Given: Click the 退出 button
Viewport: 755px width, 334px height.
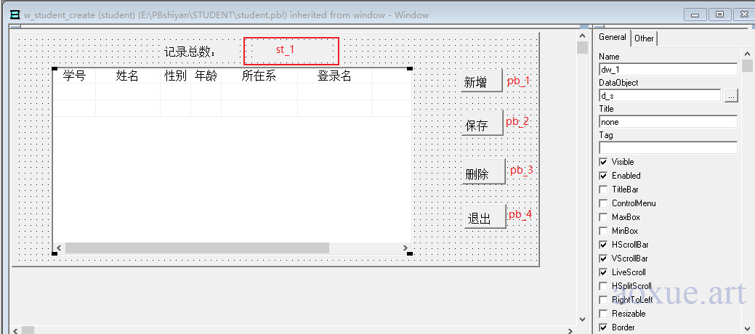Looking at the screenshot, I should pyautogui.click(x=486, y=216).
